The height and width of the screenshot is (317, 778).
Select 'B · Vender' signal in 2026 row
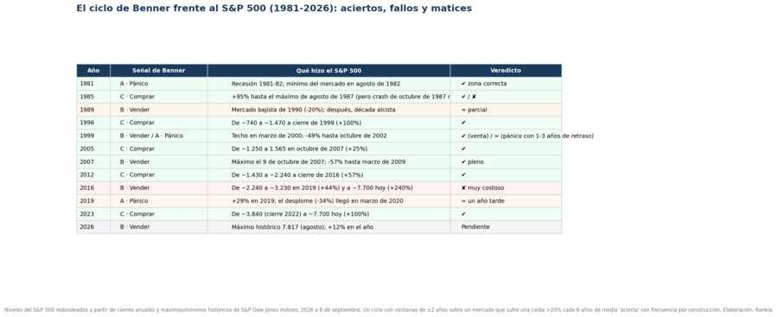[159, 226]
